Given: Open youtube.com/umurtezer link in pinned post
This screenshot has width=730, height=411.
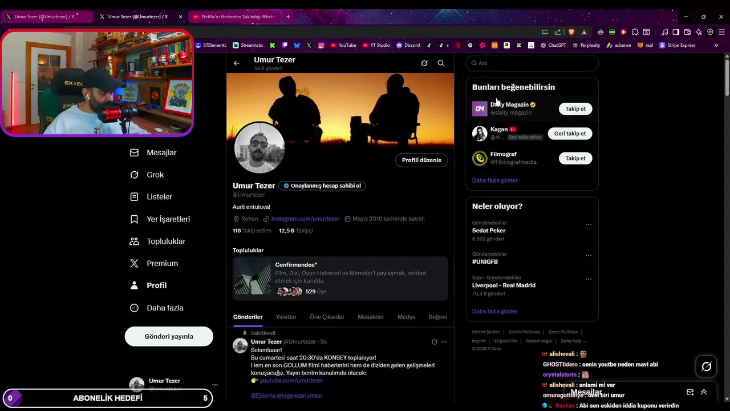Looking at the screenshot, I should tap(291, 381).
